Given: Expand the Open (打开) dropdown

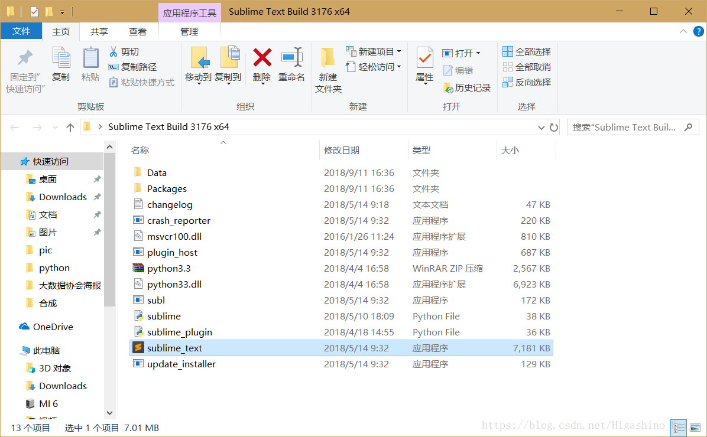Looking at the screenshot, I should point(461,53).
